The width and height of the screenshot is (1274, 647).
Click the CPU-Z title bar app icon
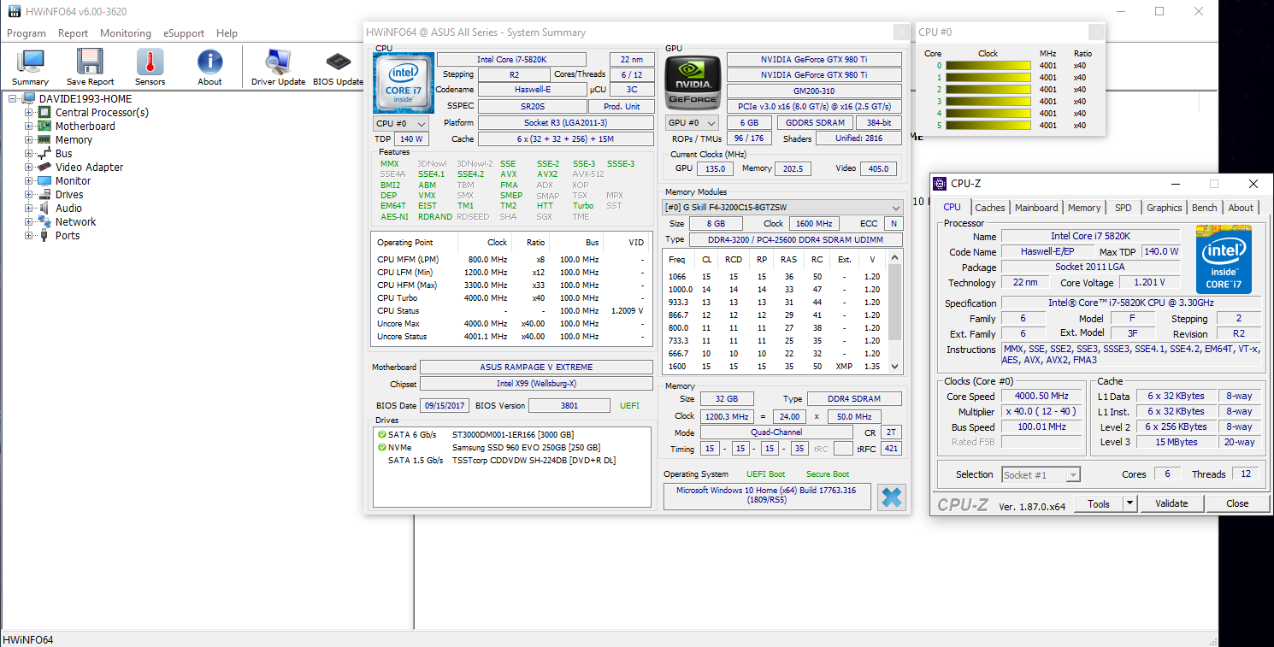point(940,184)
